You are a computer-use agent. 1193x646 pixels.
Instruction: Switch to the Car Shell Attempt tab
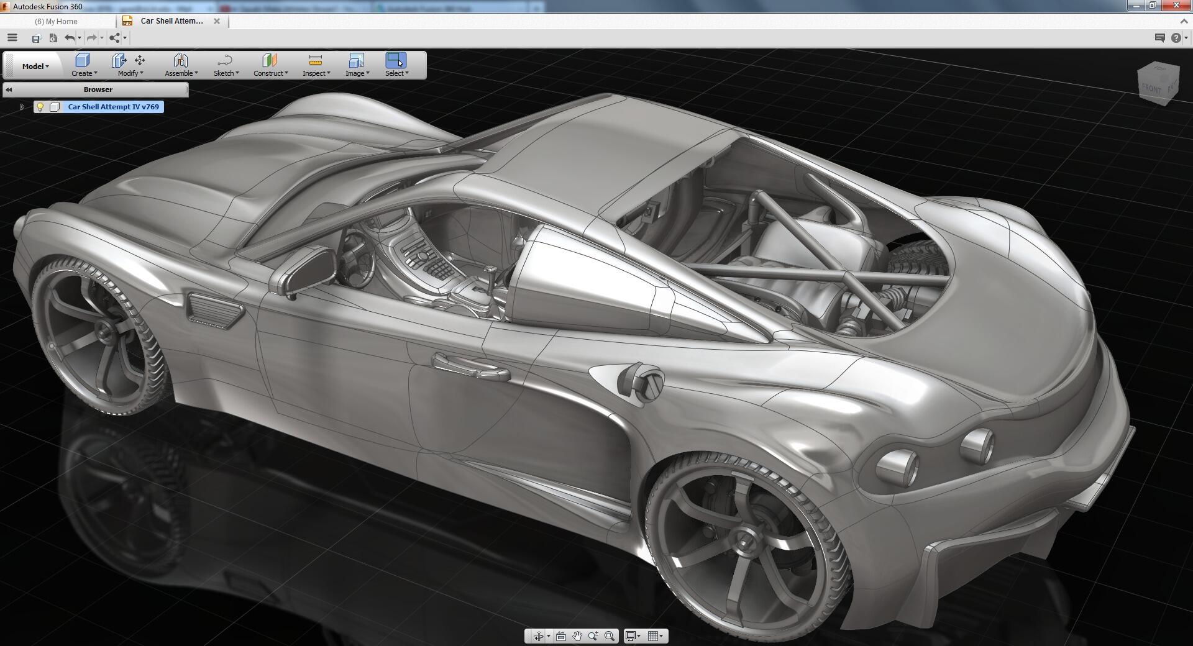coord(171,21)
